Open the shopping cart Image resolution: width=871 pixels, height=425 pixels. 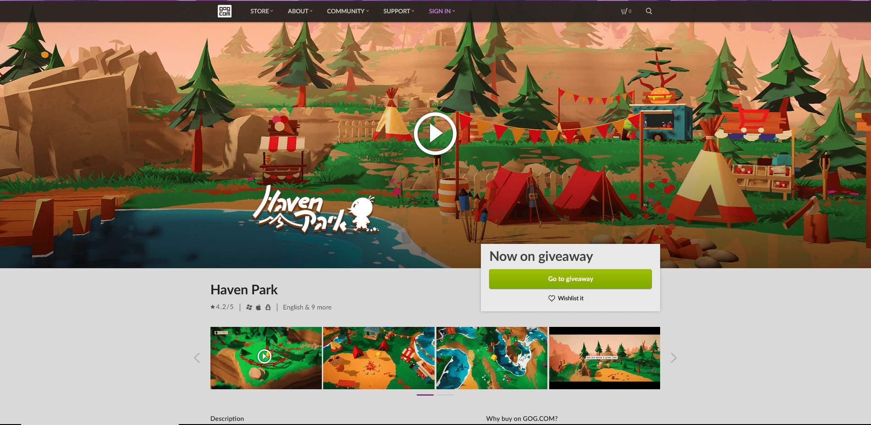[x=626, y=11]
